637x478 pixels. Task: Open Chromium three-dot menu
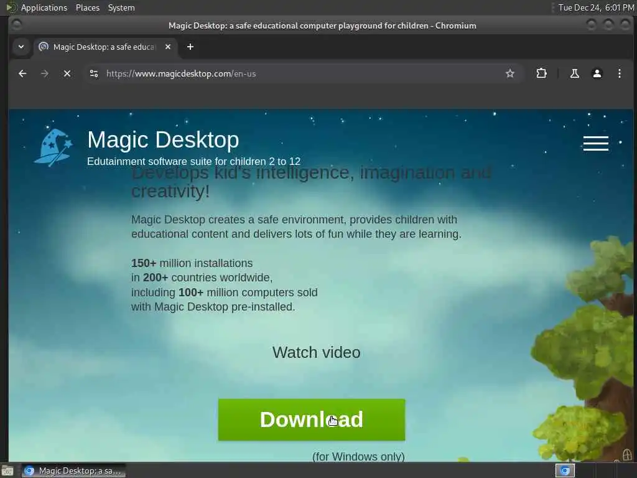(x=619, y=73)
